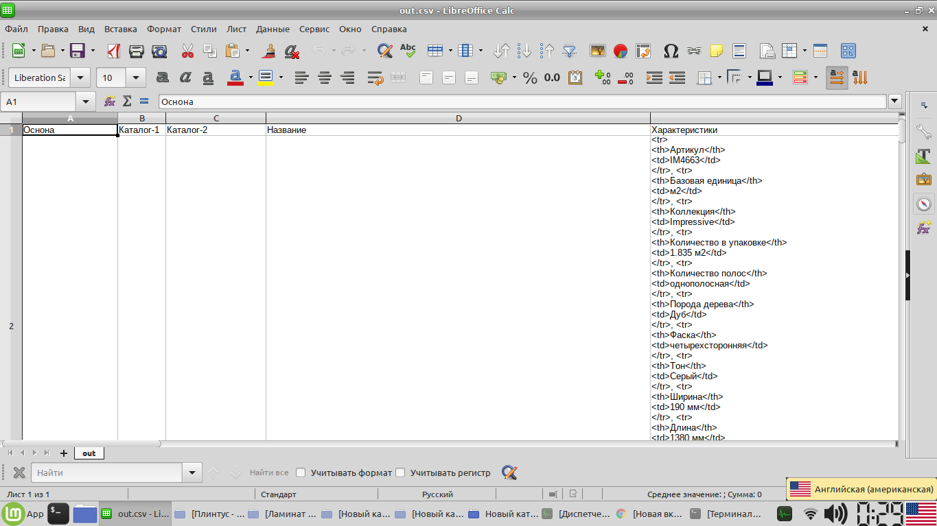Insert pivot table

643,51
